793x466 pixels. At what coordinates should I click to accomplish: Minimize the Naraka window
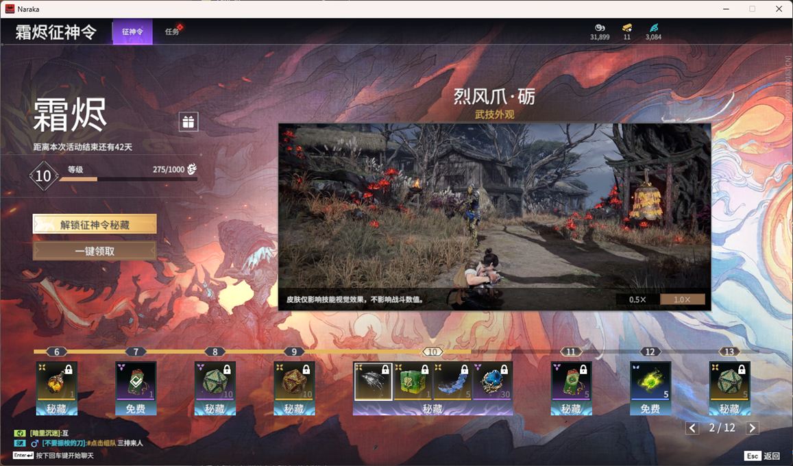[x=727, y=9]
